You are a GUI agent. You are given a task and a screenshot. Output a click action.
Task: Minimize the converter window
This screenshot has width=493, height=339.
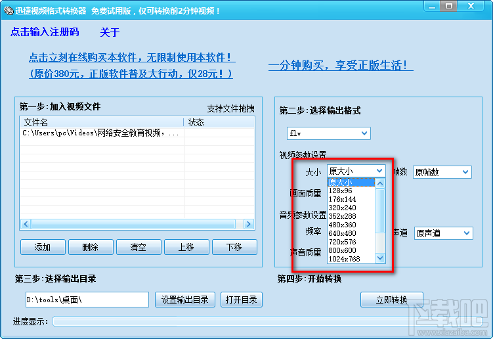[433, 7]
